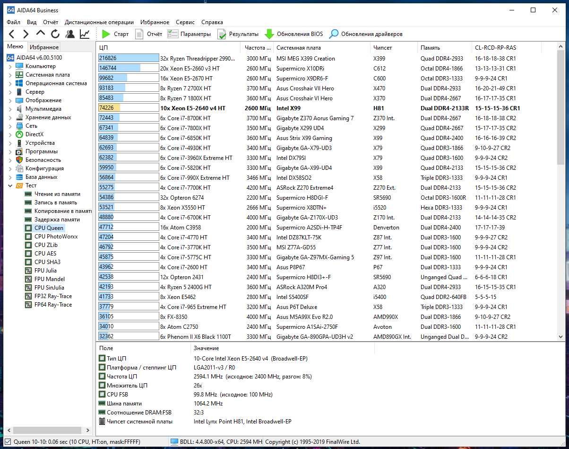Image resolution: width=569 pixels, height=449 pixels.
Task: Select FPU Julia test icon
Action: point(28,271)
